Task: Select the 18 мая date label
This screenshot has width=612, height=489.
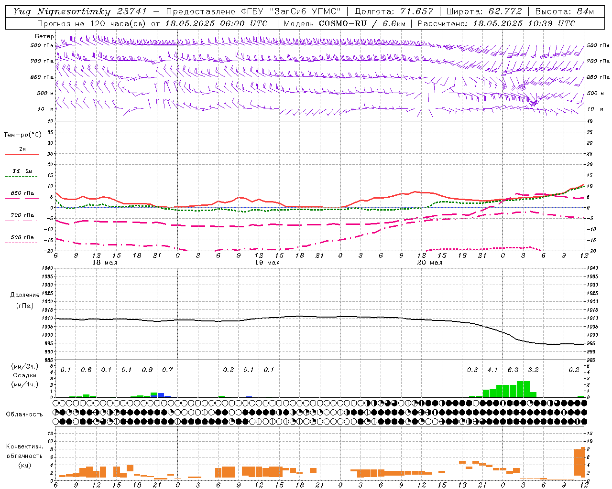Action: click(104, 263)
